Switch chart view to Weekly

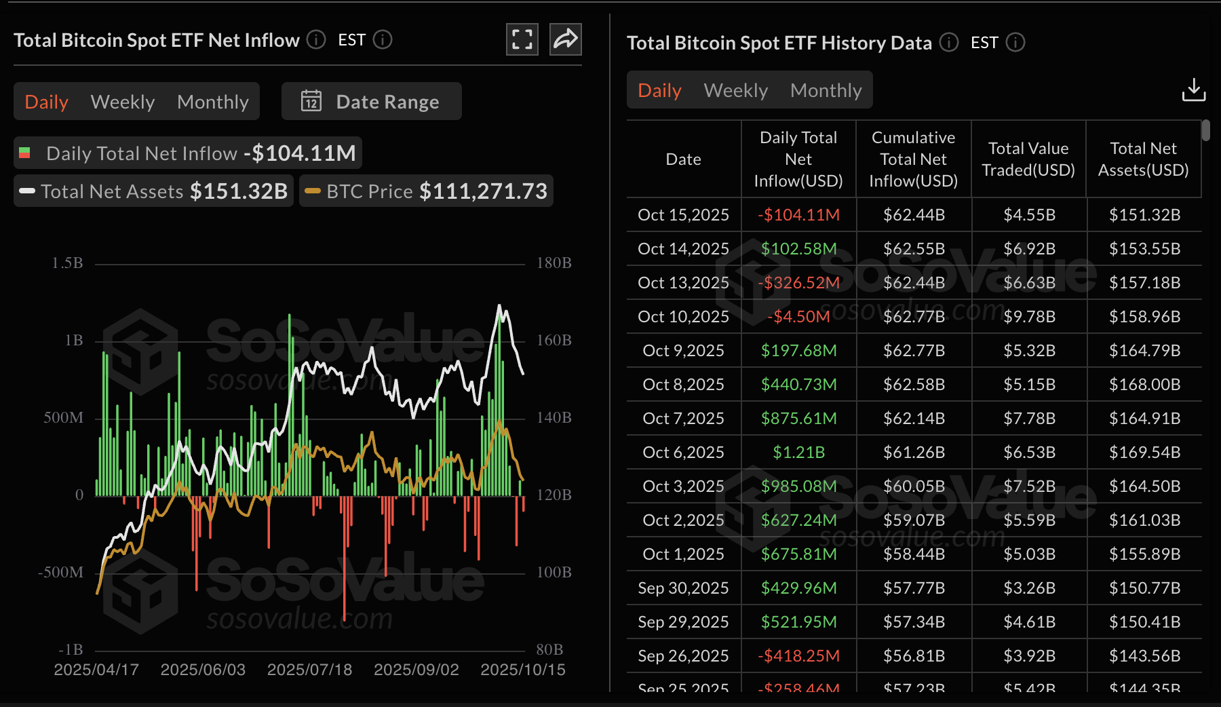point(122,101)
